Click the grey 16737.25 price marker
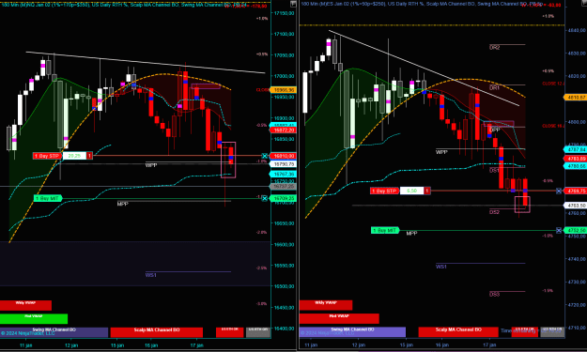Screen dimensions: 587x352 pyautogui.click(x=284, y=186)
